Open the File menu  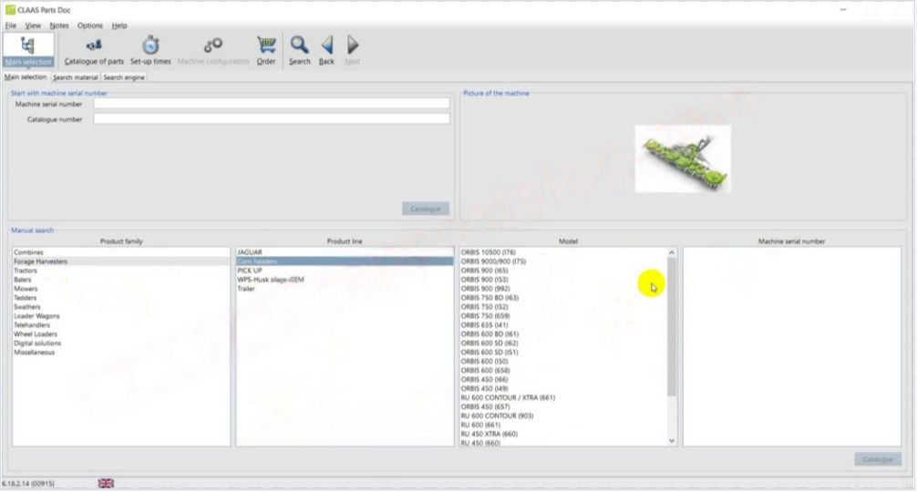coord(11,26)
